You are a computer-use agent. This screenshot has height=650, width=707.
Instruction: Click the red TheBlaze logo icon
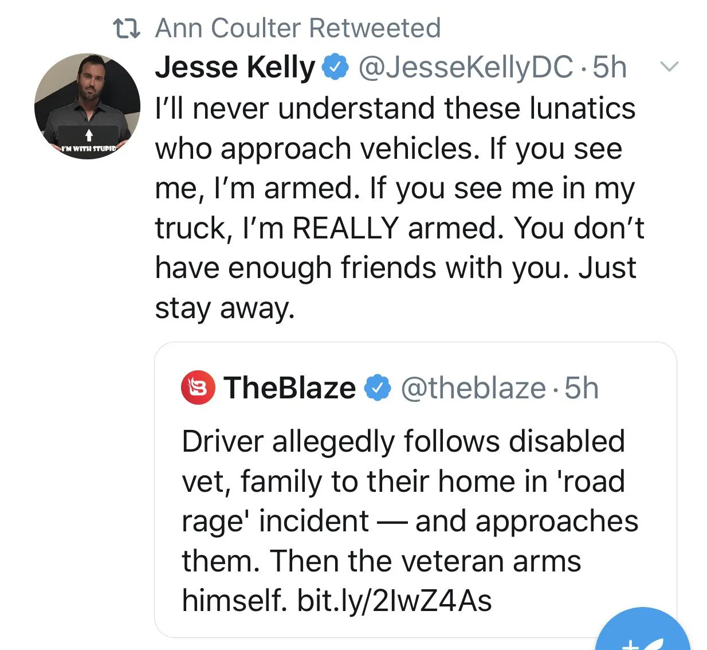198,388
